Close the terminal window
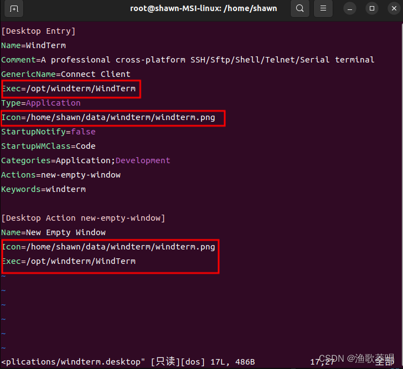The image size is (403, 369). (x=394, y=9)
